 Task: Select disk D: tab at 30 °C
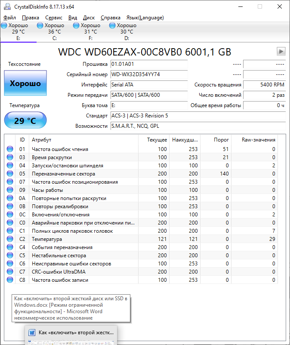click(127, 32)
